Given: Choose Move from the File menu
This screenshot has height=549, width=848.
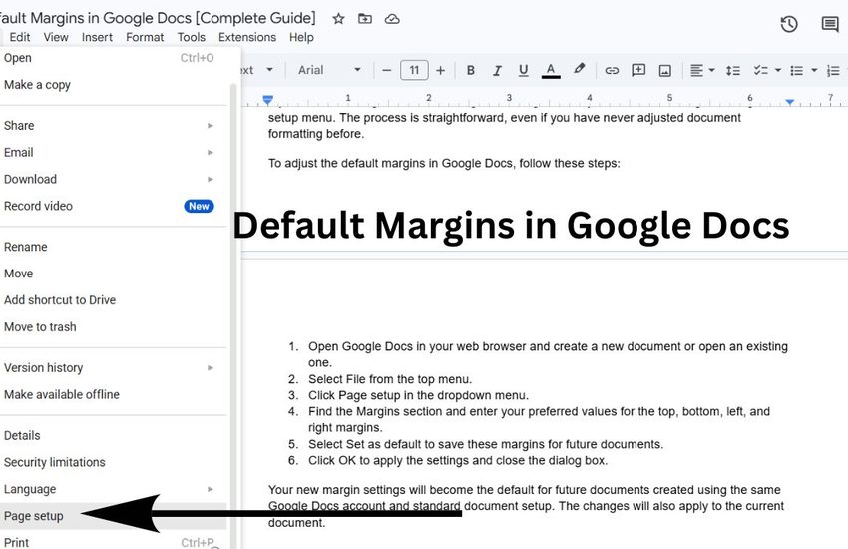Looking at the screenshot, I should point(113,274).
